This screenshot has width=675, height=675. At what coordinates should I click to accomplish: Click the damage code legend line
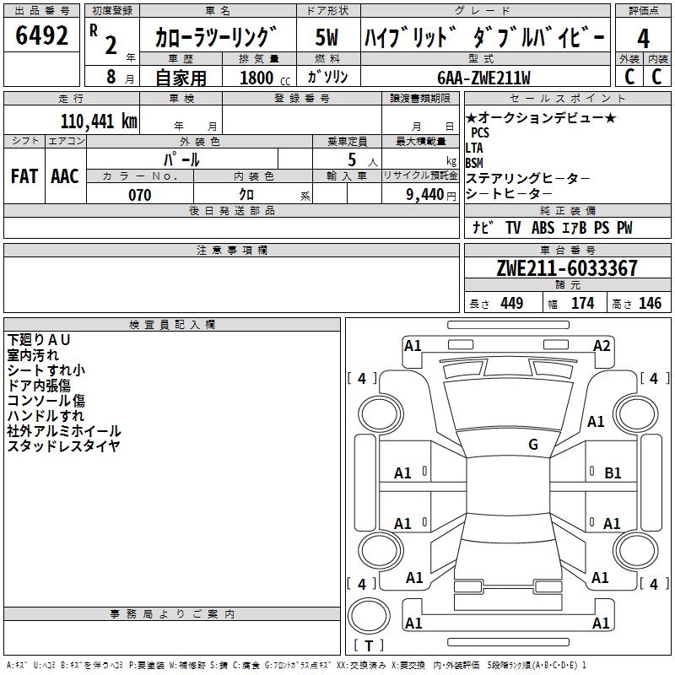pyautogui.click(x=296, y=665)
